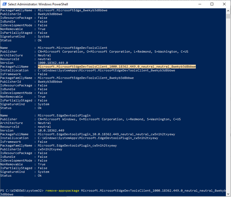The height and width of the screenshot is (197, 231).
Task: Maximize the PowerShell window
Action: (x=212, y=4)
